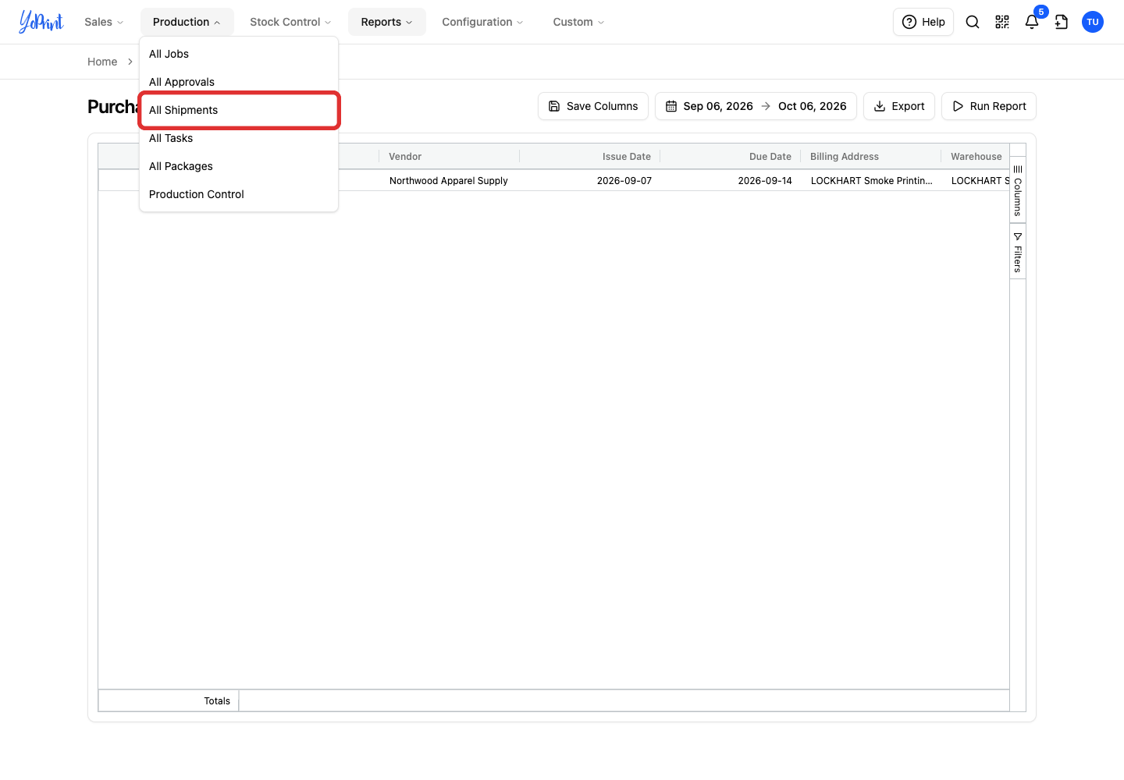The width and height of the screenshot is (1124, 780).
Task: Click the Run Report button
Action: [989, 106]
